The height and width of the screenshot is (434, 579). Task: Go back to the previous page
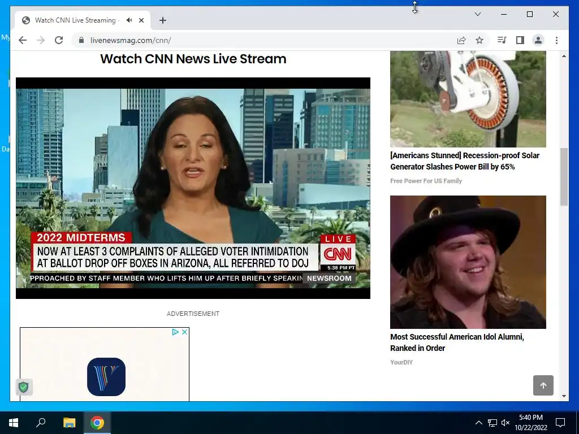[x=23, y=40]
